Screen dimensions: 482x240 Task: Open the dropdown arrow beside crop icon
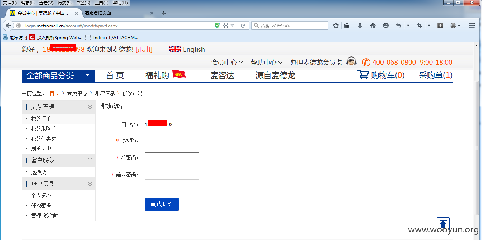429,26
